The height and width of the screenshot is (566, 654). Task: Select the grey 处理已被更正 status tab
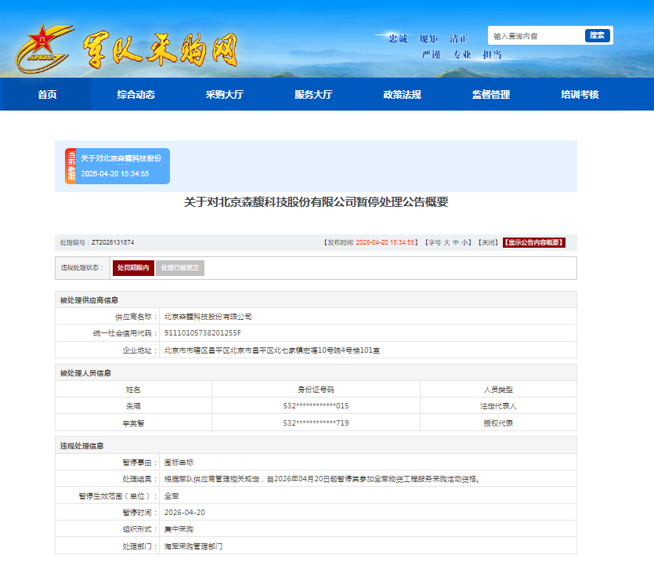(180, 268)
